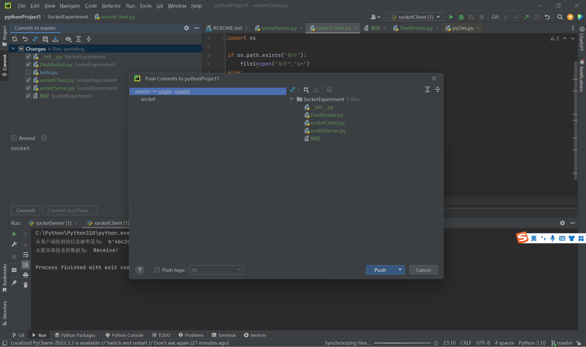Enable Push tags checkbox

[157, 270]
